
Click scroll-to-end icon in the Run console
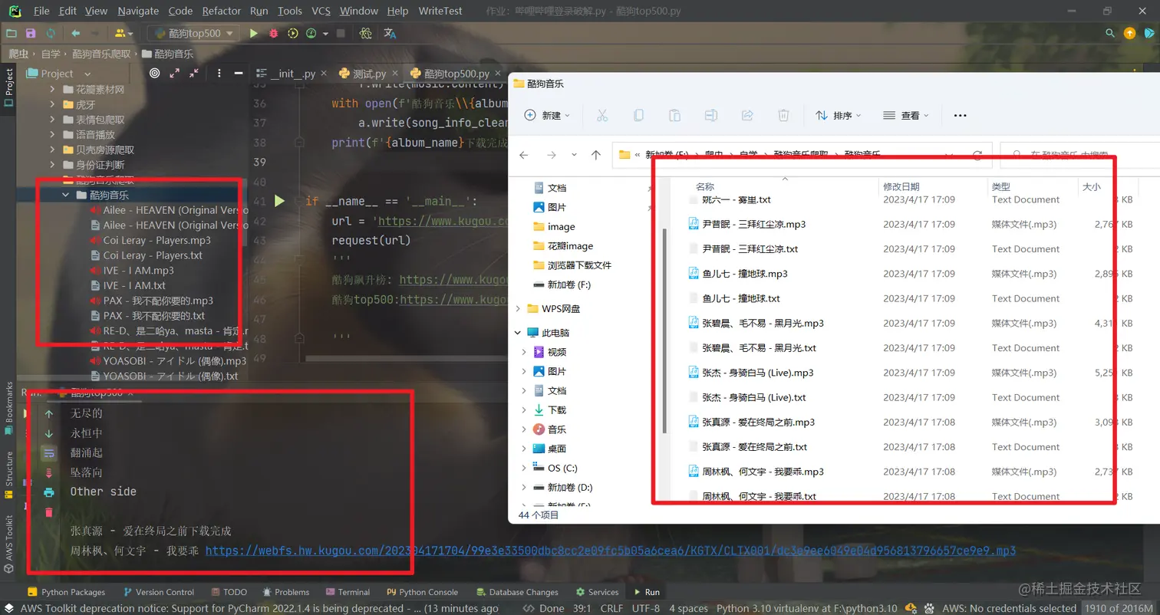click(x=49, y=472)
